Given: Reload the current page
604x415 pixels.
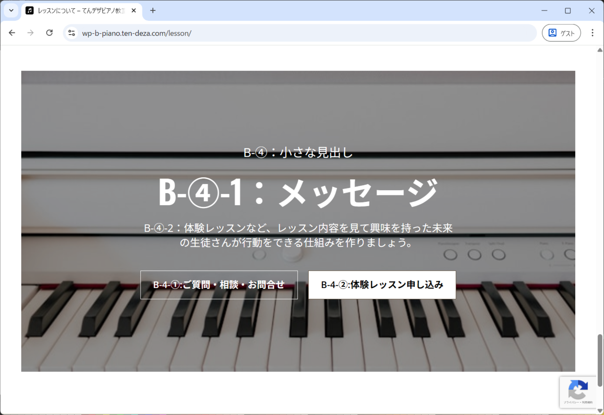Looking at the screenshot, I should tap(49, 33).
